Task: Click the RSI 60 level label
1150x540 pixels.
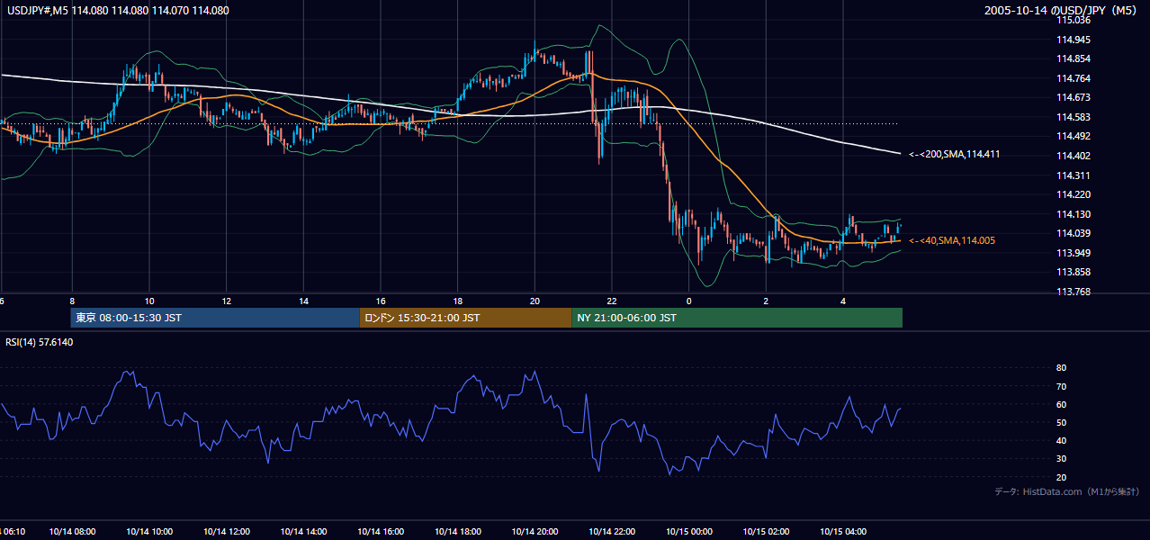Action: (1062, 404)
